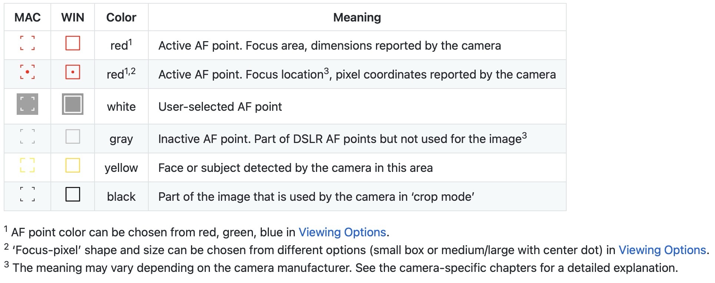
Task: Click the WIN user-selected AF point gray square
Action: click(x=73, y=104)
